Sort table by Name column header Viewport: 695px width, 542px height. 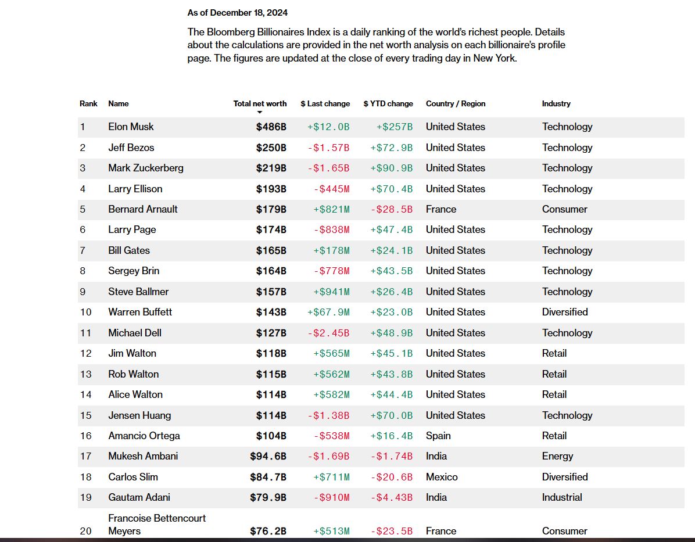click(x=119, y=103)
